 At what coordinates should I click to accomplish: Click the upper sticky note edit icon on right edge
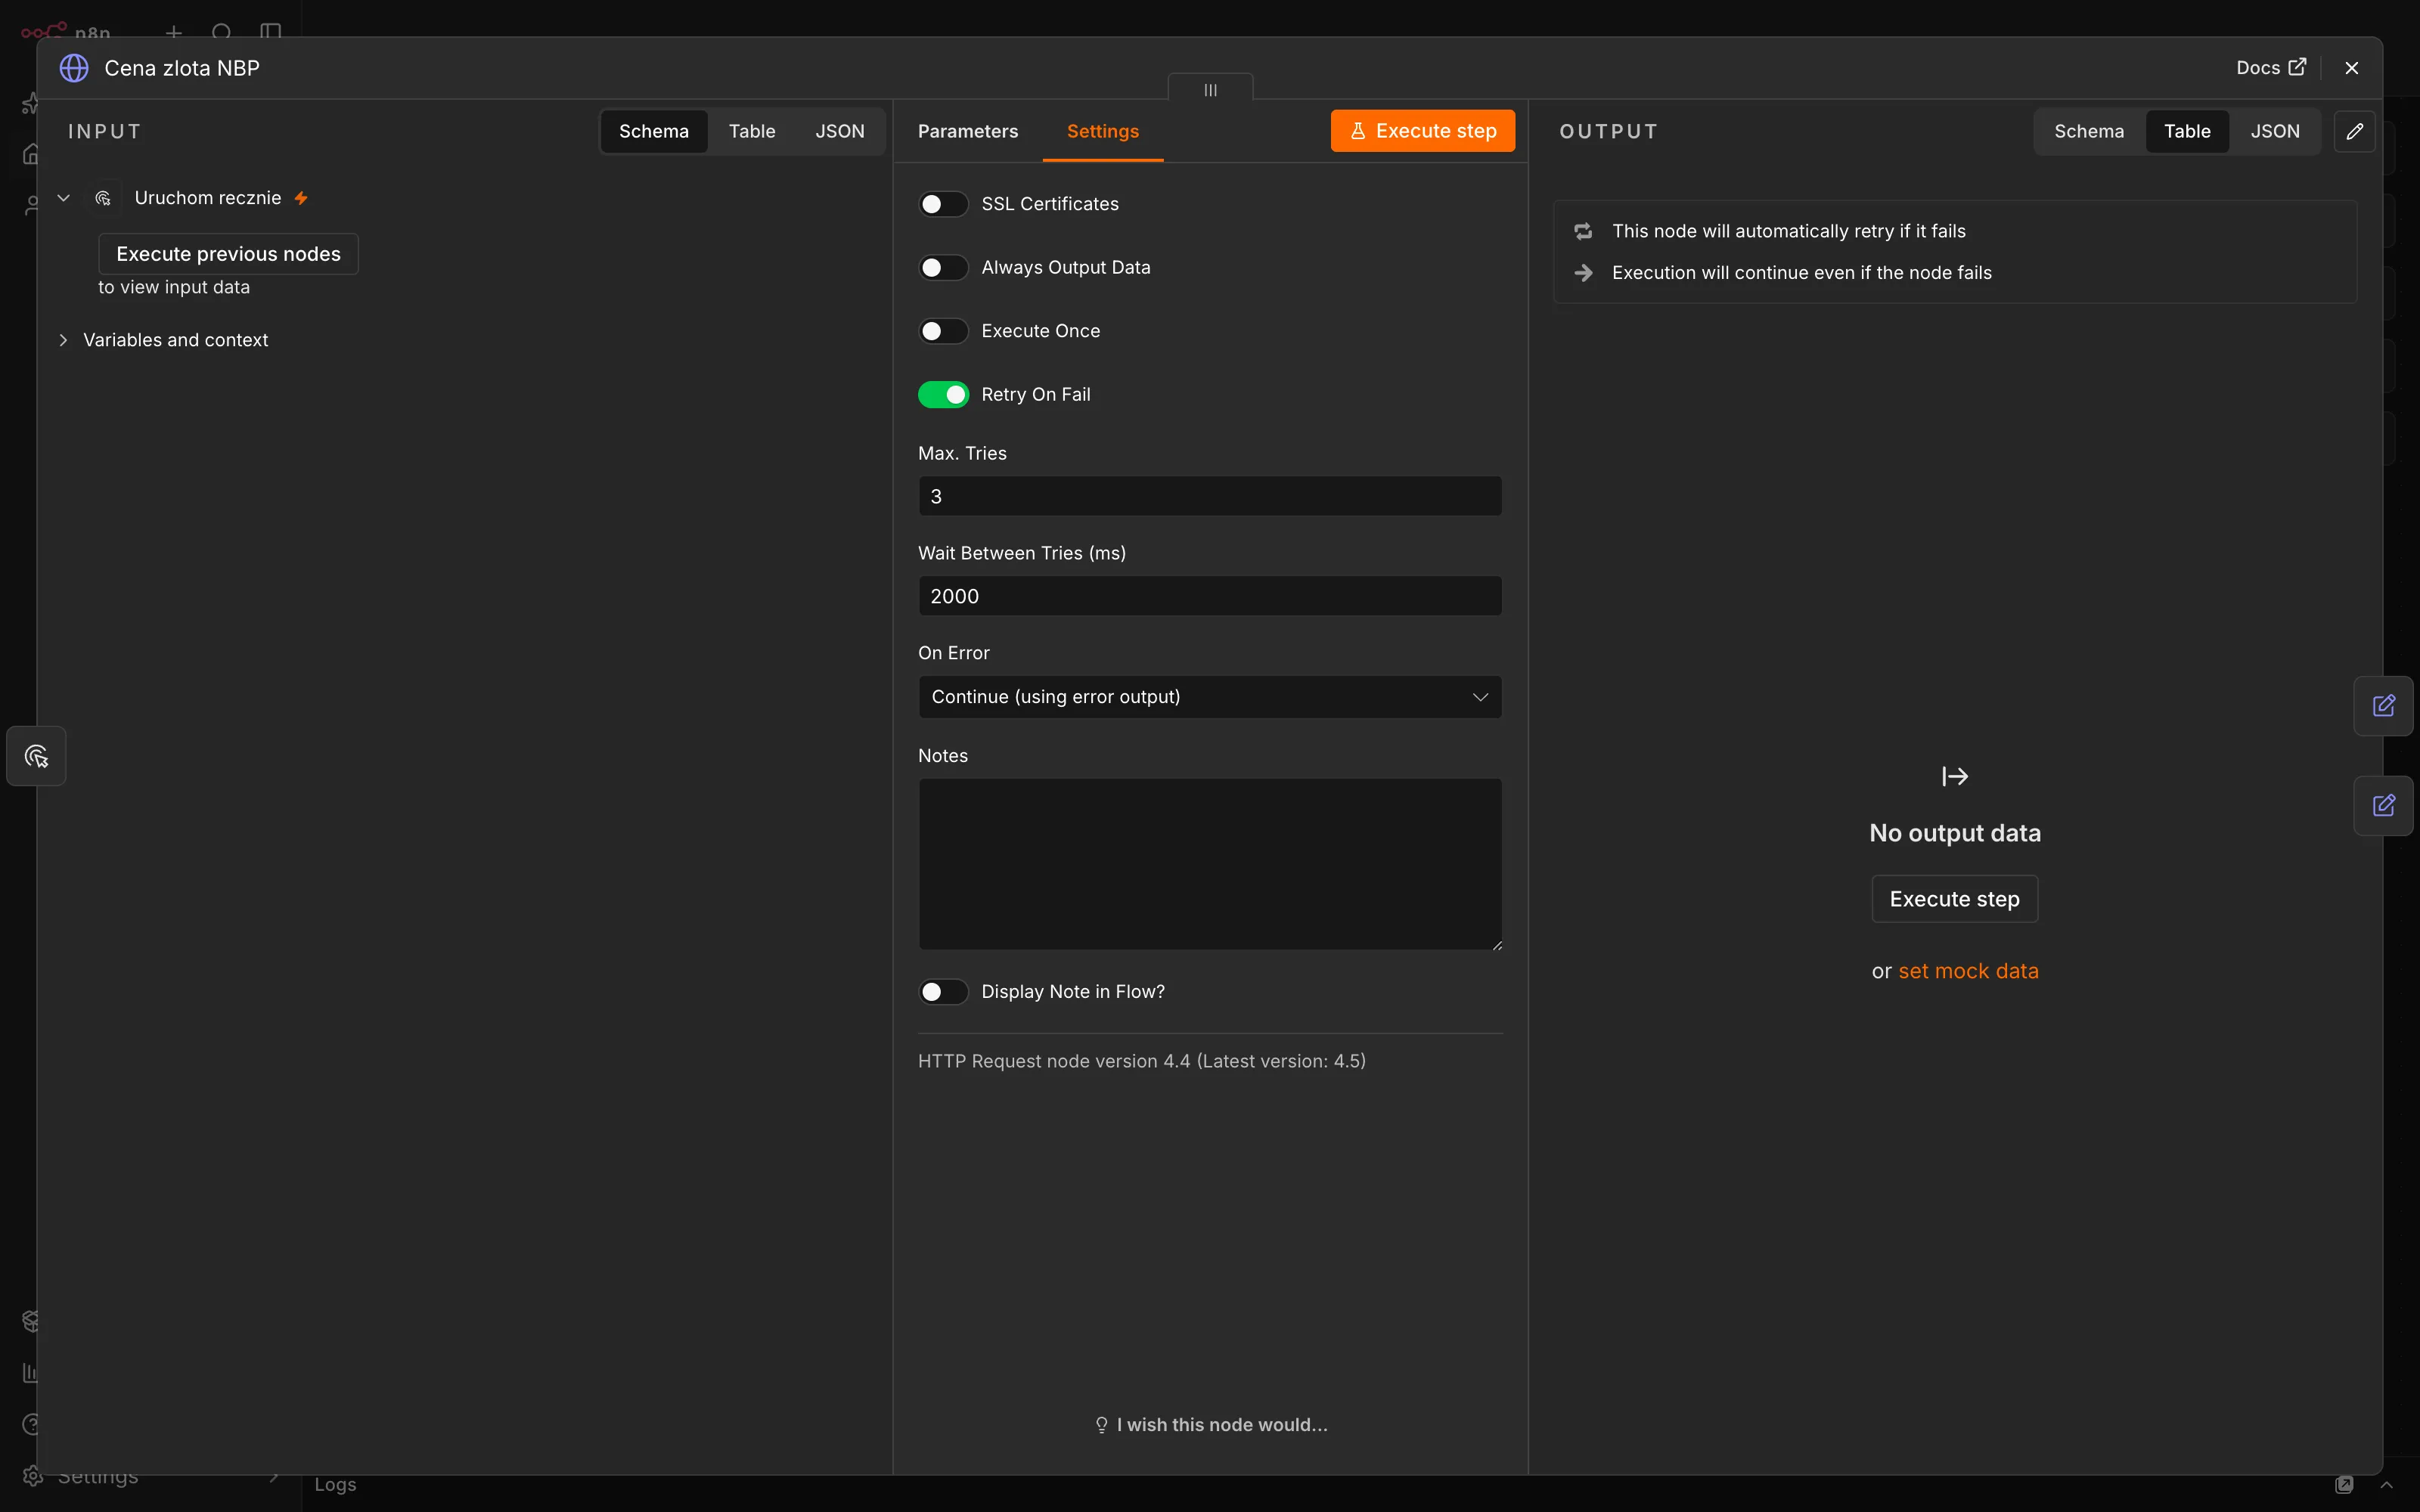tap(2384, 706)
